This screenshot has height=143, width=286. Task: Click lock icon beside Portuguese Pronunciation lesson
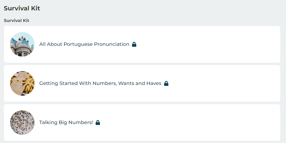[x=134, y=44]
